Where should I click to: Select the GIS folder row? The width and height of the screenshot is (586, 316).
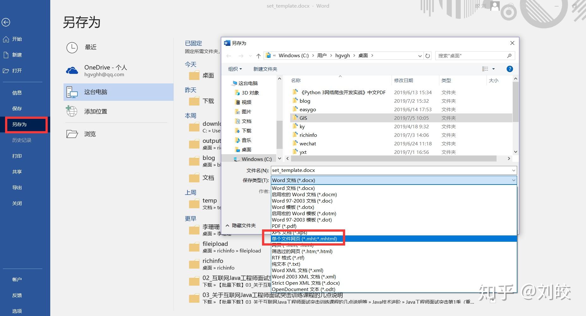point(401,118)
